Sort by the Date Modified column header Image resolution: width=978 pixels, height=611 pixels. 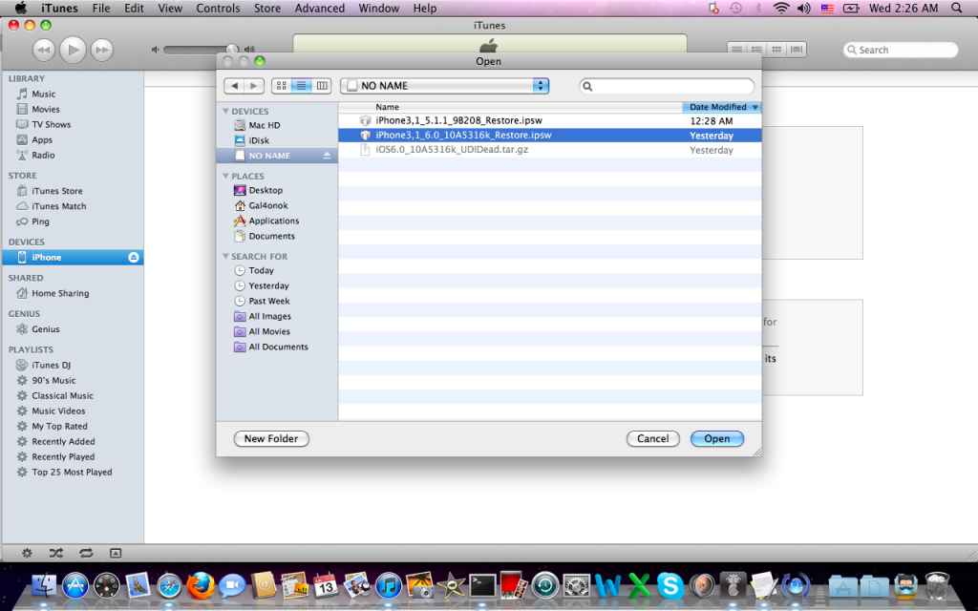[x=722, y=107]
